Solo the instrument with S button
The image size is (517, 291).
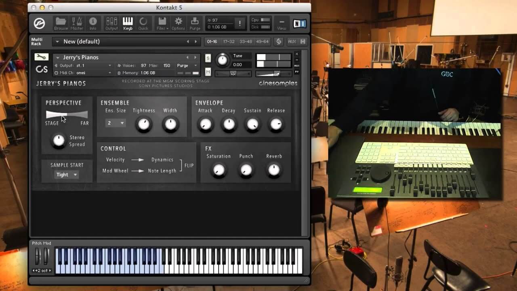click(208, 58)
